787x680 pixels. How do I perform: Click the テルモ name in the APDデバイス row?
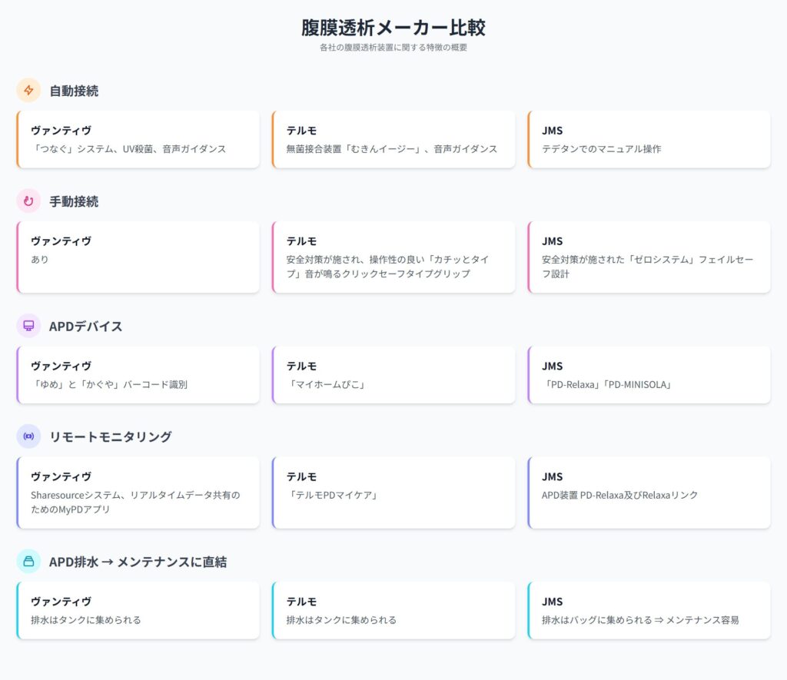[x=301, y=366]
